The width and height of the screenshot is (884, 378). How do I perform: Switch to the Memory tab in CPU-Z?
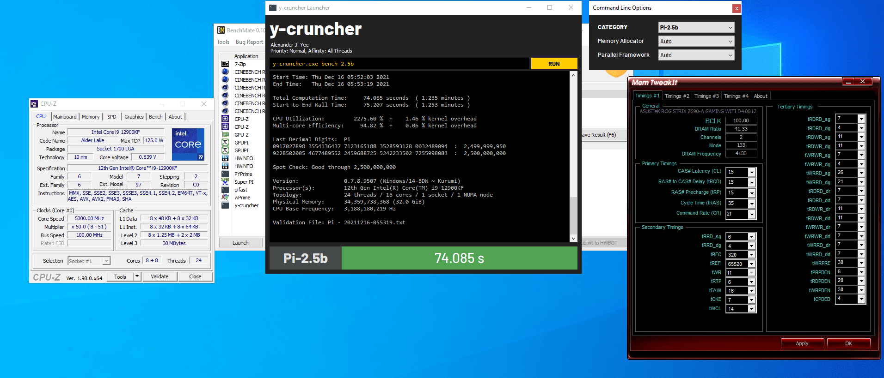(x=91, y=117)
